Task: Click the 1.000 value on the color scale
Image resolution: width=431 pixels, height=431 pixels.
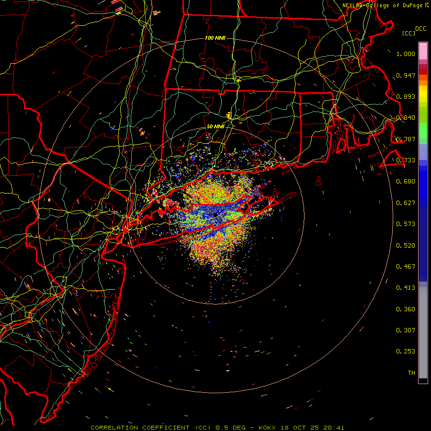Action: tap(406, 54)
